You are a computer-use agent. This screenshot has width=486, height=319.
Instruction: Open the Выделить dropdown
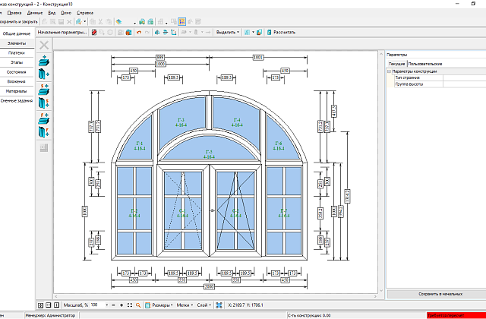point(228,32)
